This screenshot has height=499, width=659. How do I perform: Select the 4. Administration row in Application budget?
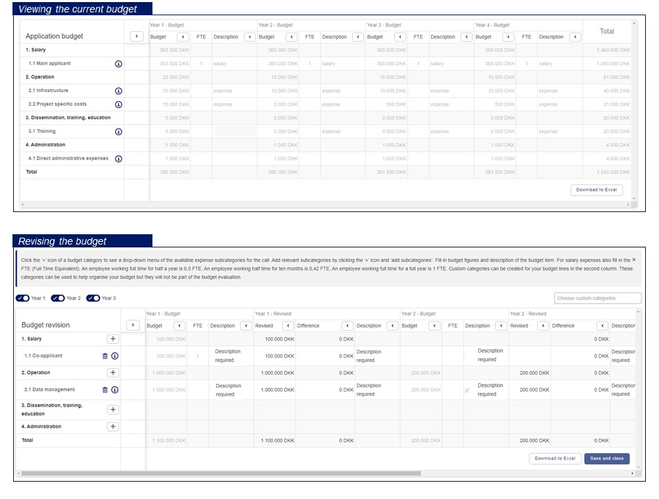pos(326,145)
